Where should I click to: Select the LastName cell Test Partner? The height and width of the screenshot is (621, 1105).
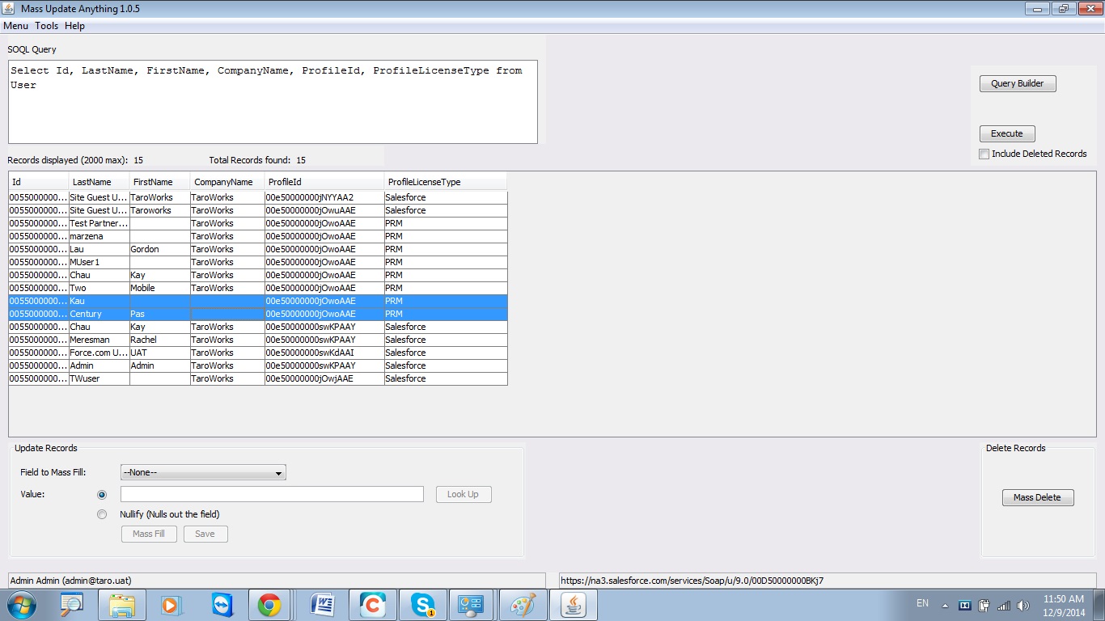[99, 223]
